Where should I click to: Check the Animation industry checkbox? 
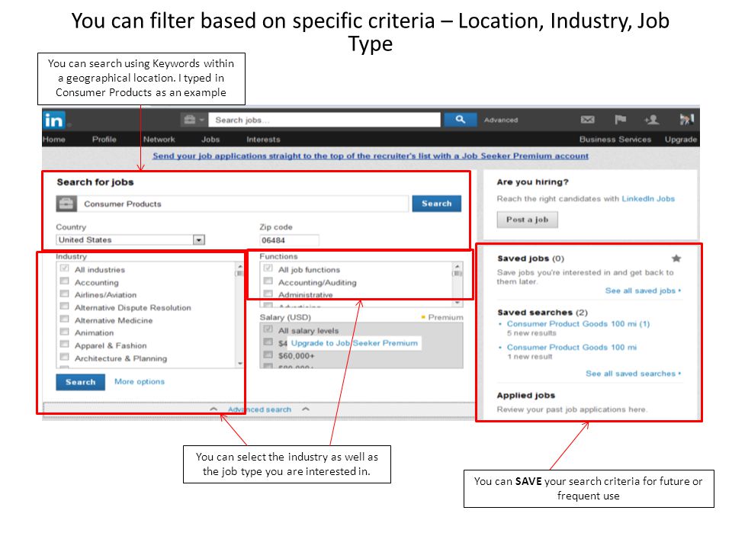64,332
